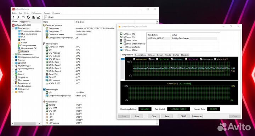Expand the Дисплей tree node
Viewport: 255px width, 136px height.
click(13, 63)
